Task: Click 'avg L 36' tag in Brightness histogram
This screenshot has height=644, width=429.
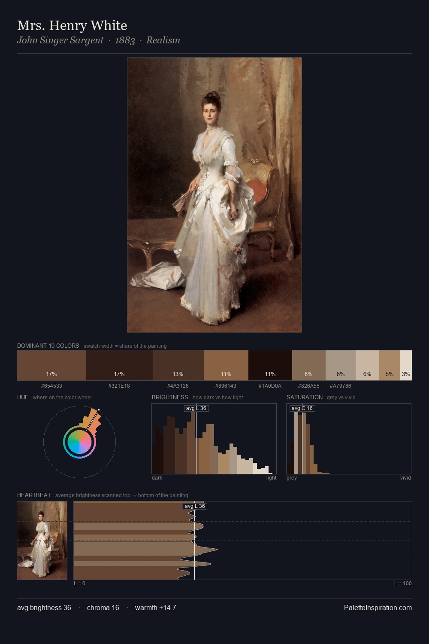Action: (x=196, y=408)
